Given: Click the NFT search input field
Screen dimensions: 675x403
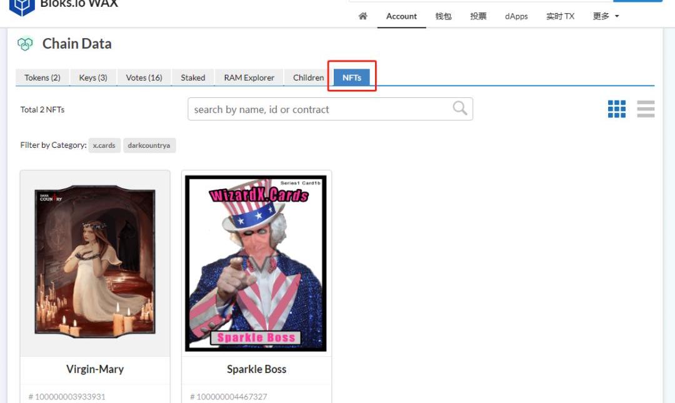Looking at the screenshot, I should pyautogui.click(x=319, y=109).
